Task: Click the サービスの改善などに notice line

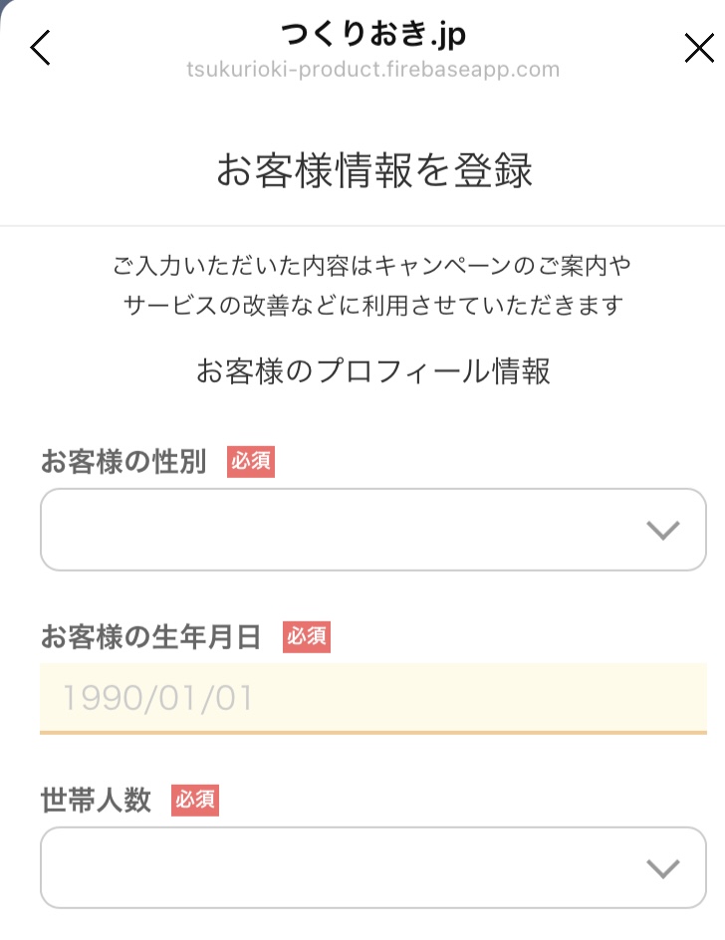Action: [373, 306]
